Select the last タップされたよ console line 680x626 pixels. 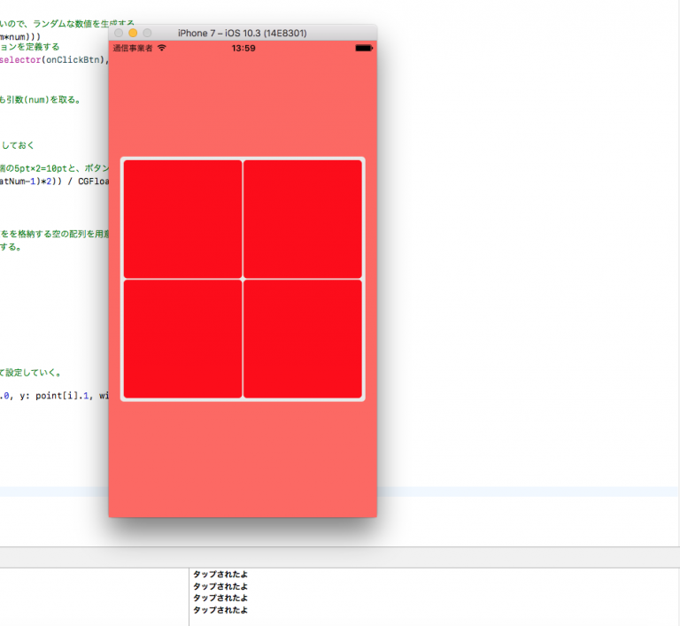point(220,609)
